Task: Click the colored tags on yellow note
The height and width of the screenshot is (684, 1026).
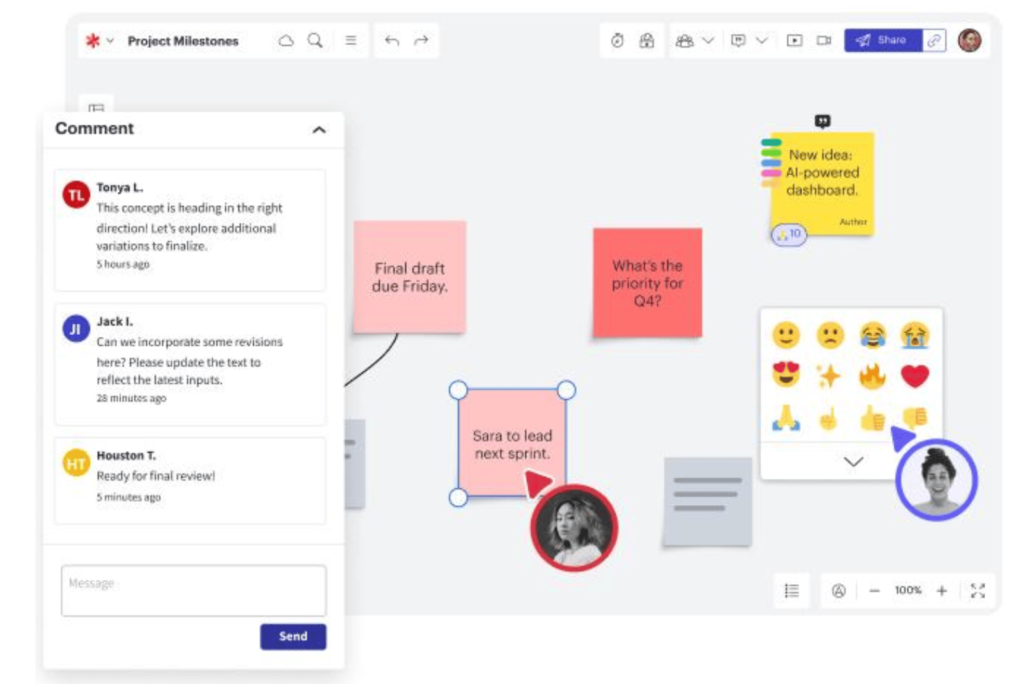Action: (x=771, y=163)
